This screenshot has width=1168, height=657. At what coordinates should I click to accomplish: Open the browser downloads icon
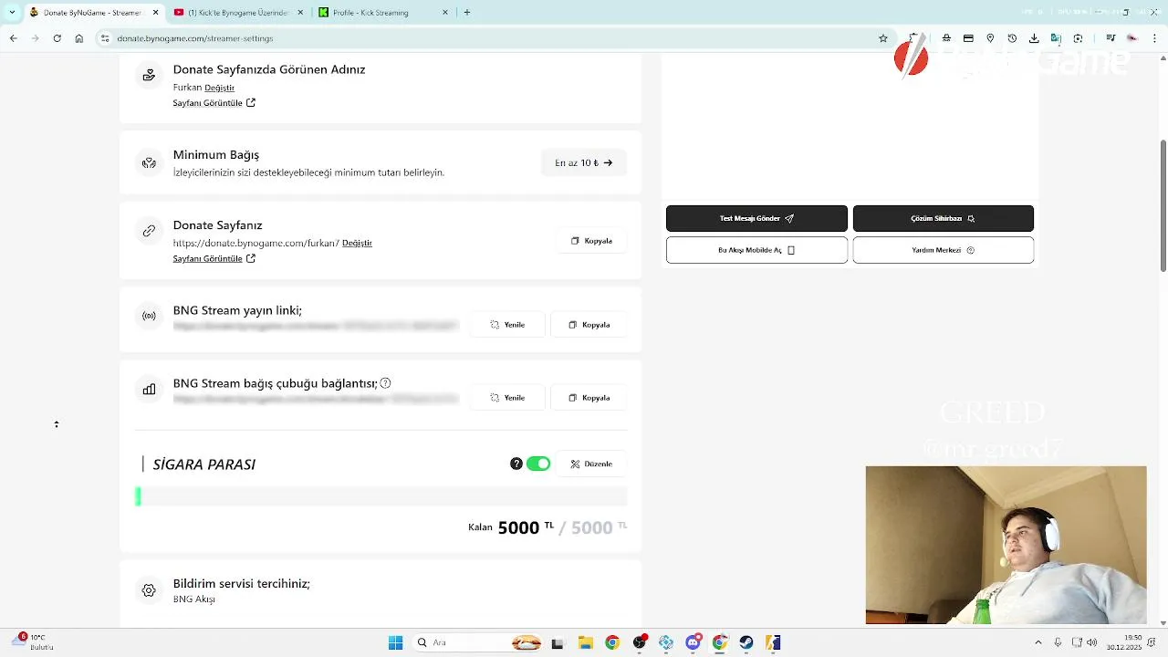[1034, 38]
